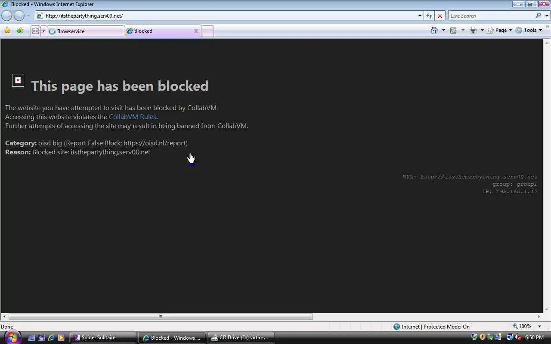Click vertical scrollbar down arrow
This screenshot has height=344, width=551.
pyautogui.click(x=547, y=310)
